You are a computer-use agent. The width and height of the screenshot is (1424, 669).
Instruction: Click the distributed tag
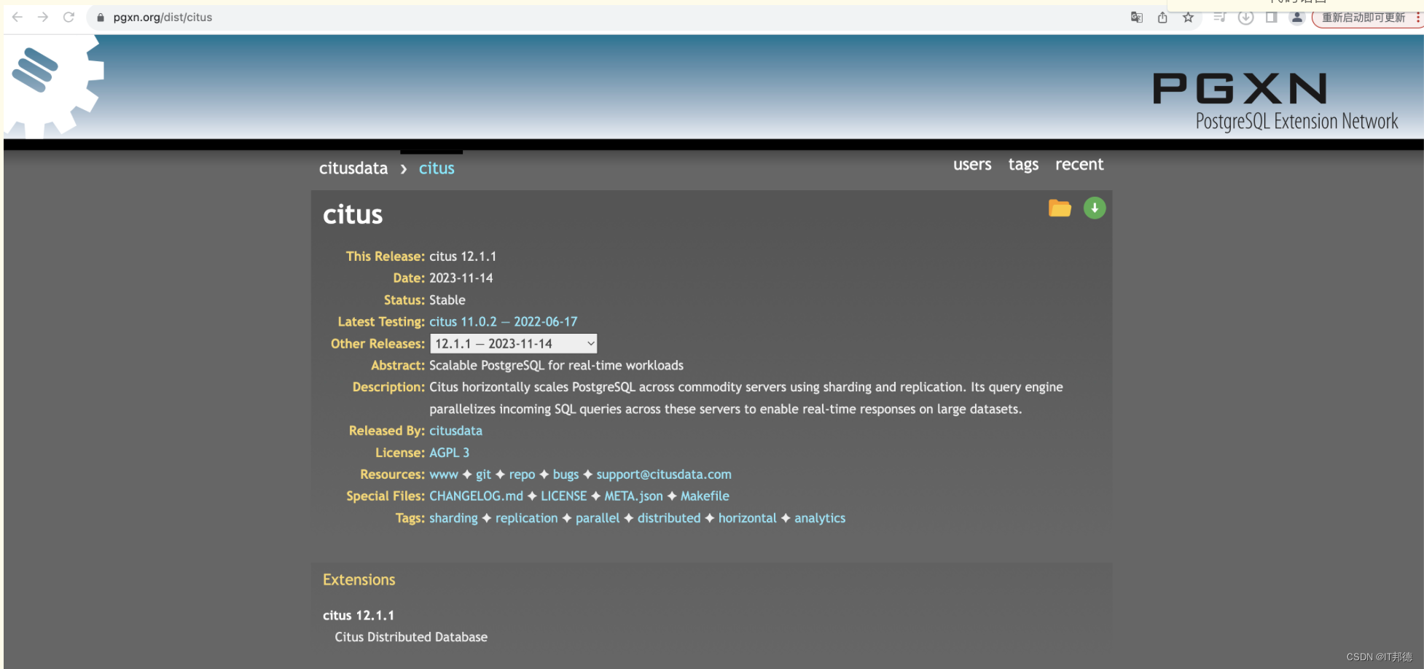[x=669, y=518]
